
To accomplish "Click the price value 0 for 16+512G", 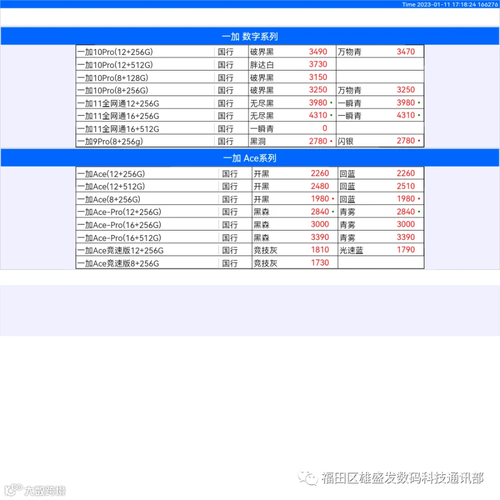I will (324, 128).
